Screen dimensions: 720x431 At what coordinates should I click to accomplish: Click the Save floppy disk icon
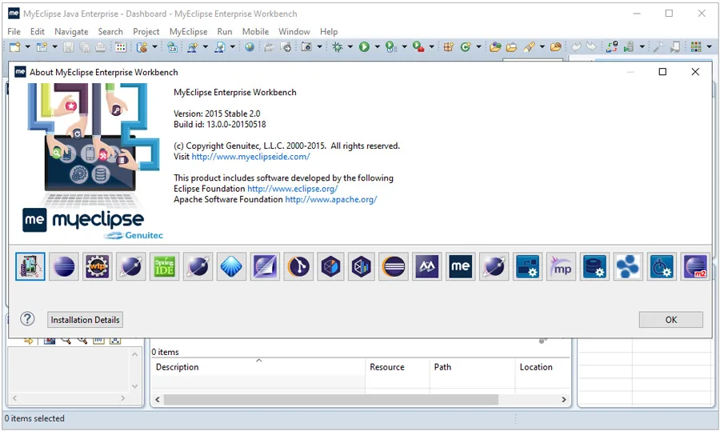coord(69,47)
